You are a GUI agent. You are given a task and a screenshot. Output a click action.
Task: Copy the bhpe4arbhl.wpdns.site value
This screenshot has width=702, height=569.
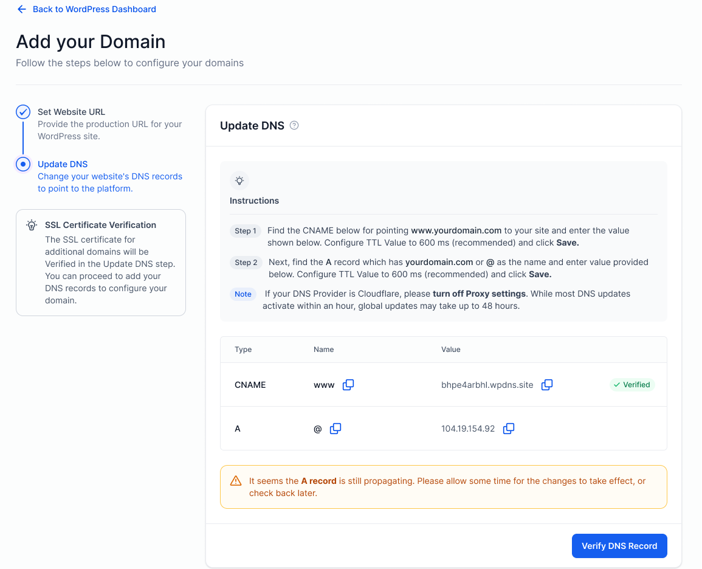coord(547,385)
